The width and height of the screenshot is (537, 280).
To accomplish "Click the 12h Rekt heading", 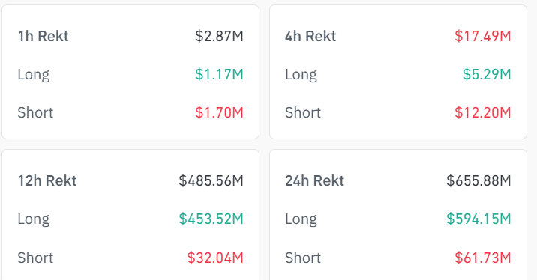I will click(x=47, y=181).
